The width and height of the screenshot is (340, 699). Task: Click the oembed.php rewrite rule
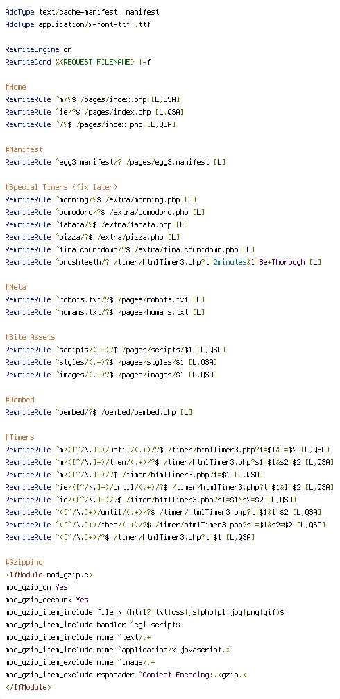[x=99, y=411]
